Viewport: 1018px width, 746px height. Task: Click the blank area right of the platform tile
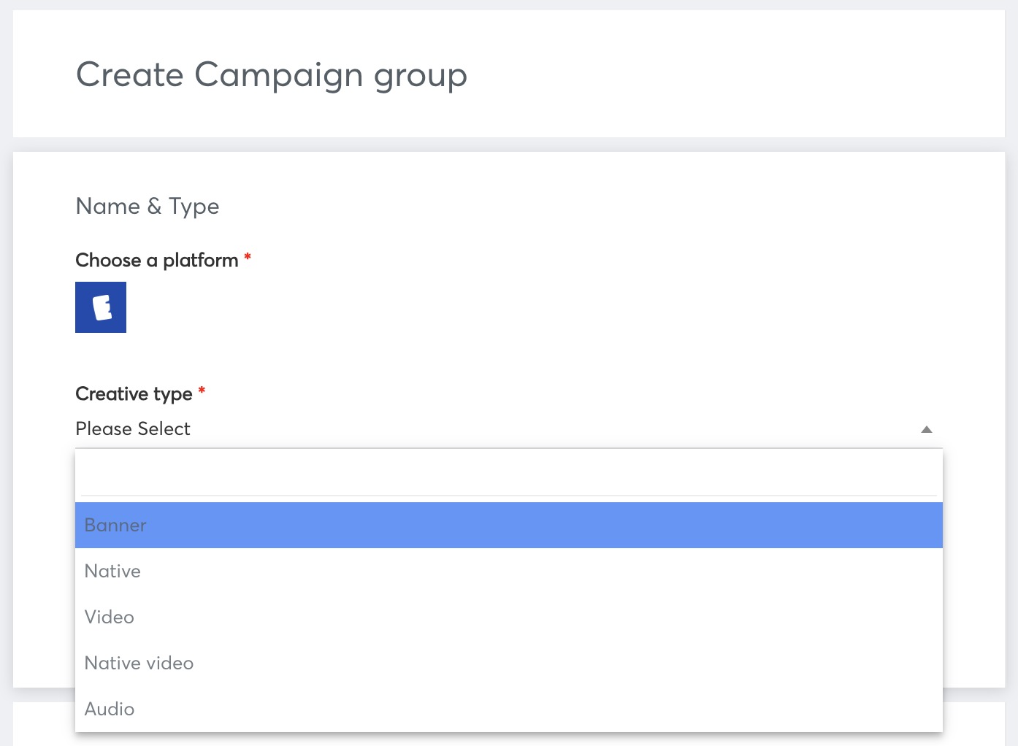[x=511, y=307]
